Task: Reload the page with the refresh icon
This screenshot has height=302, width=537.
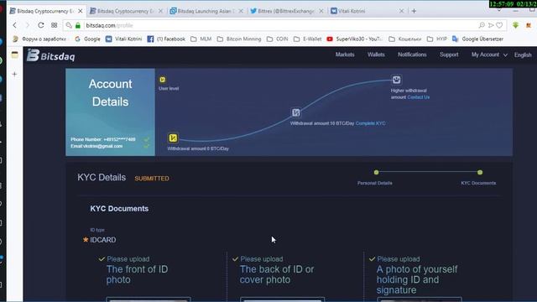Action: 41,25
